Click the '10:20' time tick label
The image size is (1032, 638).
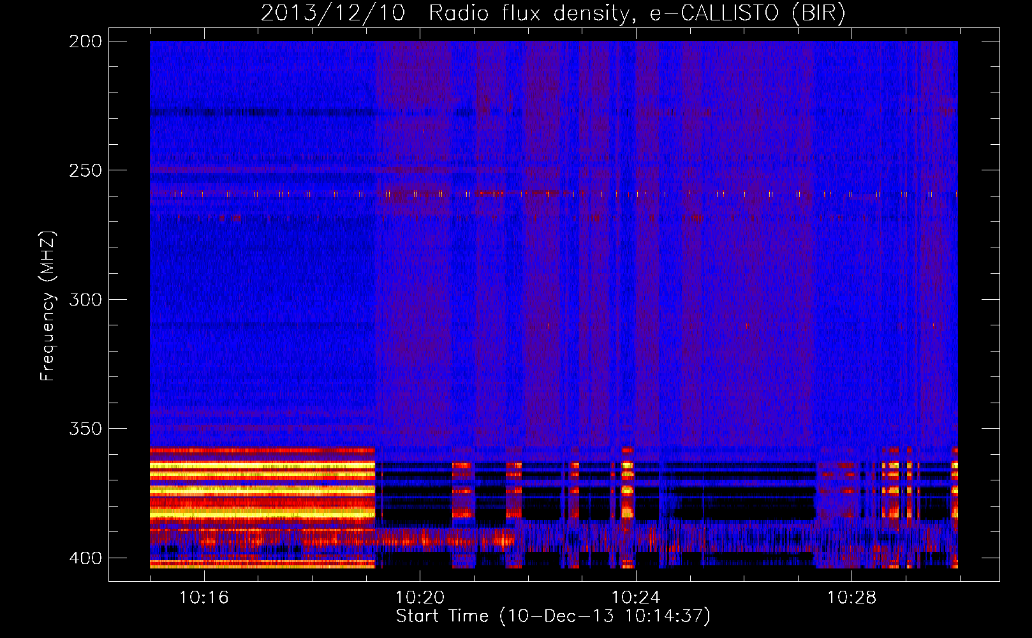(420, 598)
